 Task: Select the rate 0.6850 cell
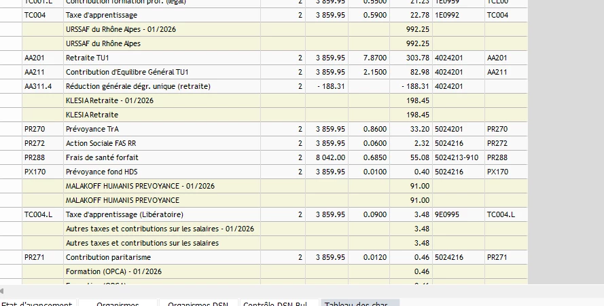(x=369, y=157)
